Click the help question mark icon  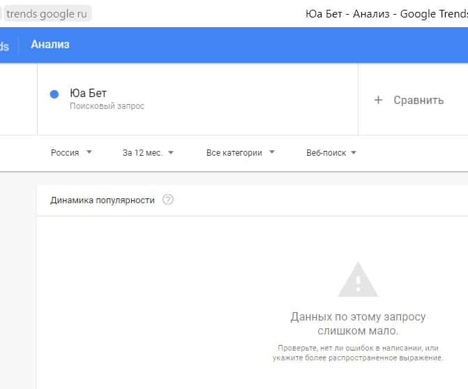[x=167, y=200]
